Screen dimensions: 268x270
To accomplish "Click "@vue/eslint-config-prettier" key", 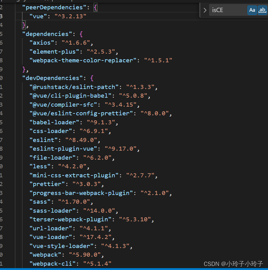I will coord(81,113).
